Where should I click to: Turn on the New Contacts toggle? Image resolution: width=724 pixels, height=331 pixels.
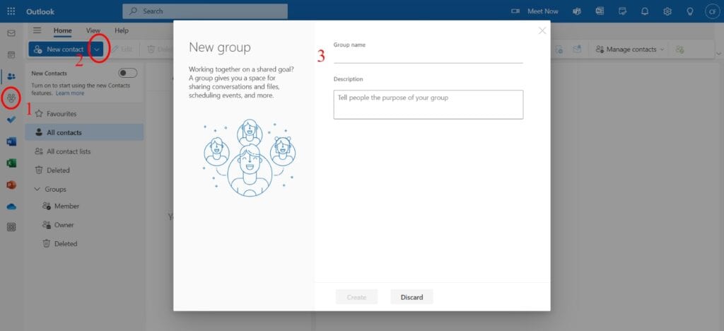coord(127,73)
